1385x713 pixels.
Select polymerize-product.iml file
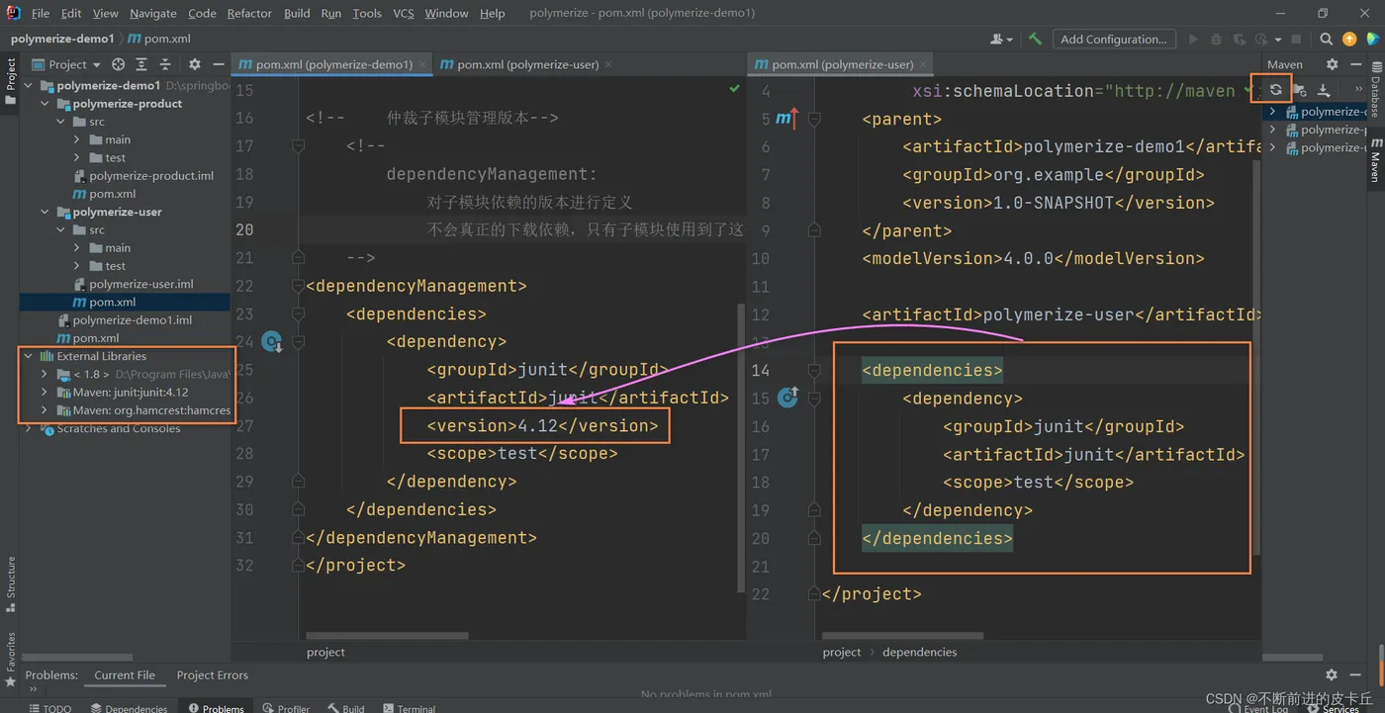(x=143, y=176)
